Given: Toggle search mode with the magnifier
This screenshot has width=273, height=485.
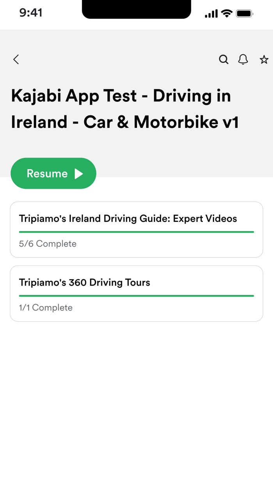Looking at the screenshot, I should [x=224, y=60].
